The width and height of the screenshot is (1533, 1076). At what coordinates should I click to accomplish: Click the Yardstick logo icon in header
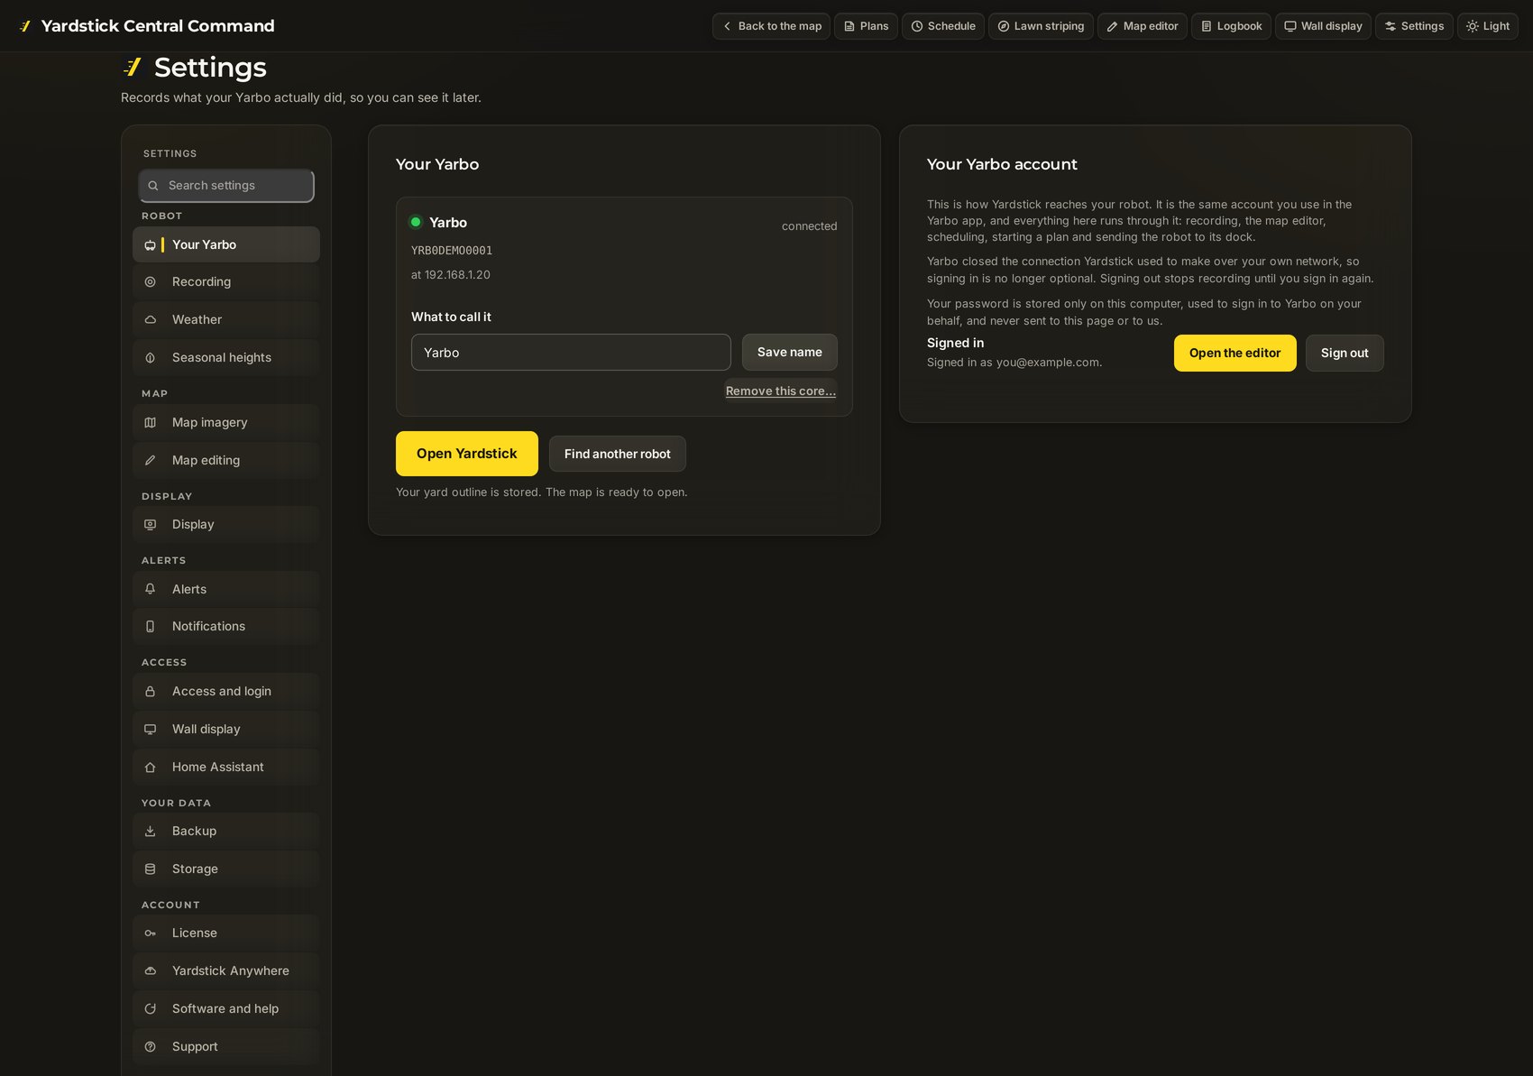(25, 26)
